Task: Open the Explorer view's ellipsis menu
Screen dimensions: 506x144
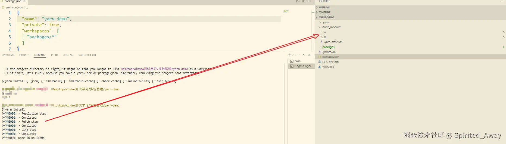Action: click(503, 1)
